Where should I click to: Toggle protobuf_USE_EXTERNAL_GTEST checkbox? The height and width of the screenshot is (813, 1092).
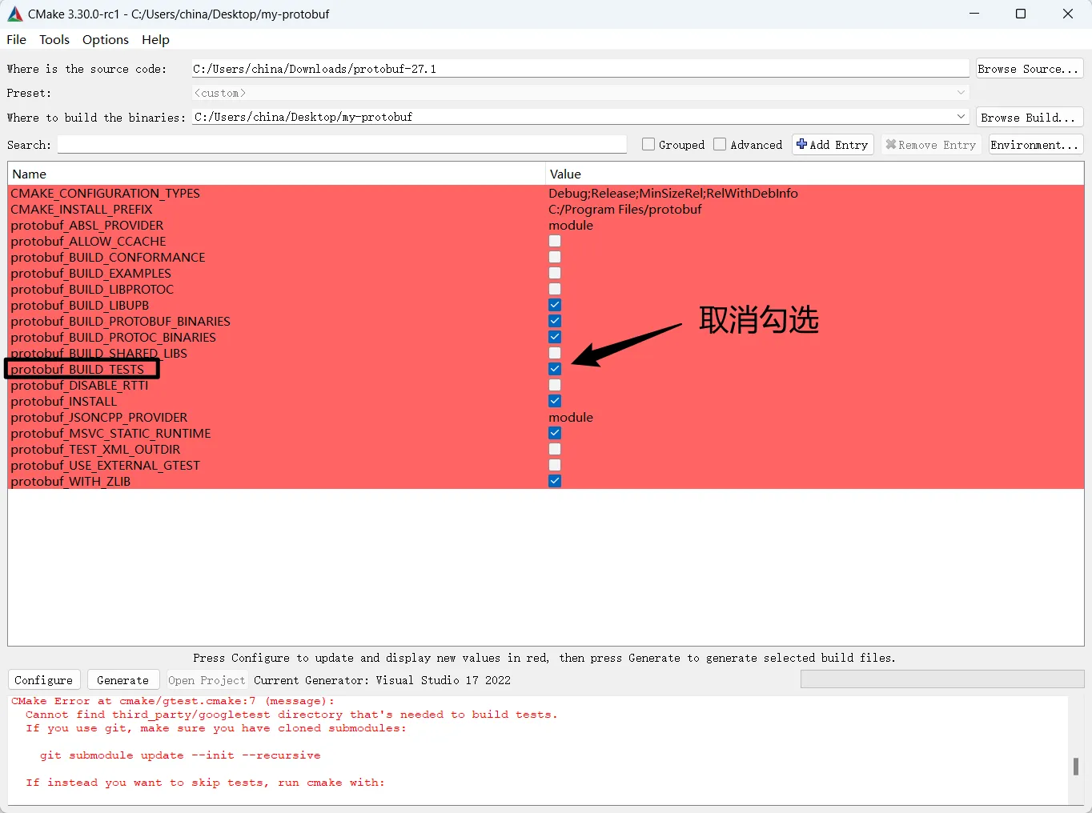555,465
